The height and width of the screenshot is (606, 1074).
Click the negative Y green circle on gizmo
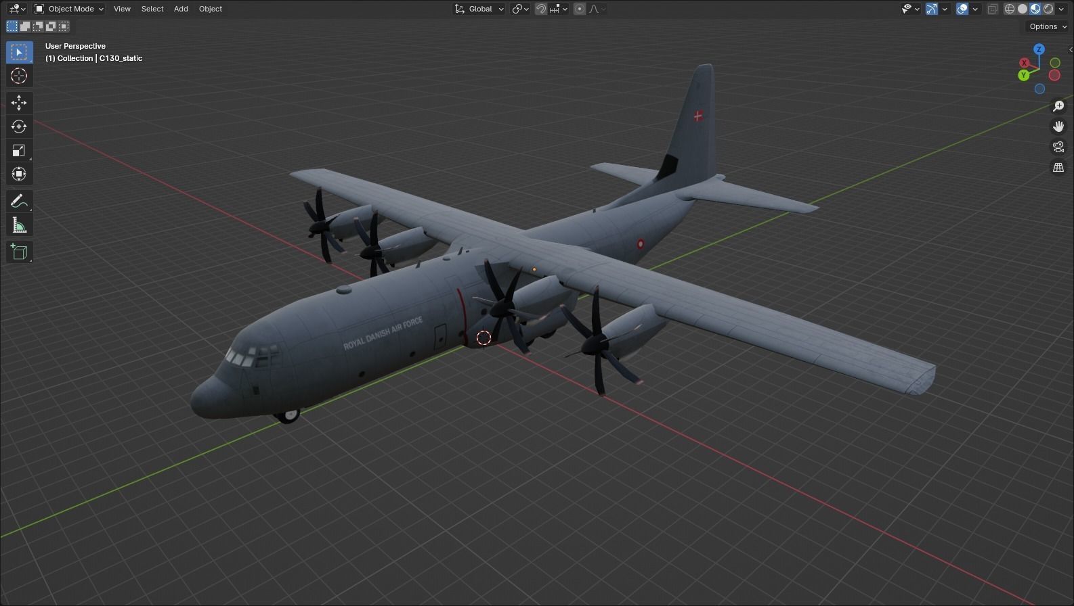click(1055, 63)
